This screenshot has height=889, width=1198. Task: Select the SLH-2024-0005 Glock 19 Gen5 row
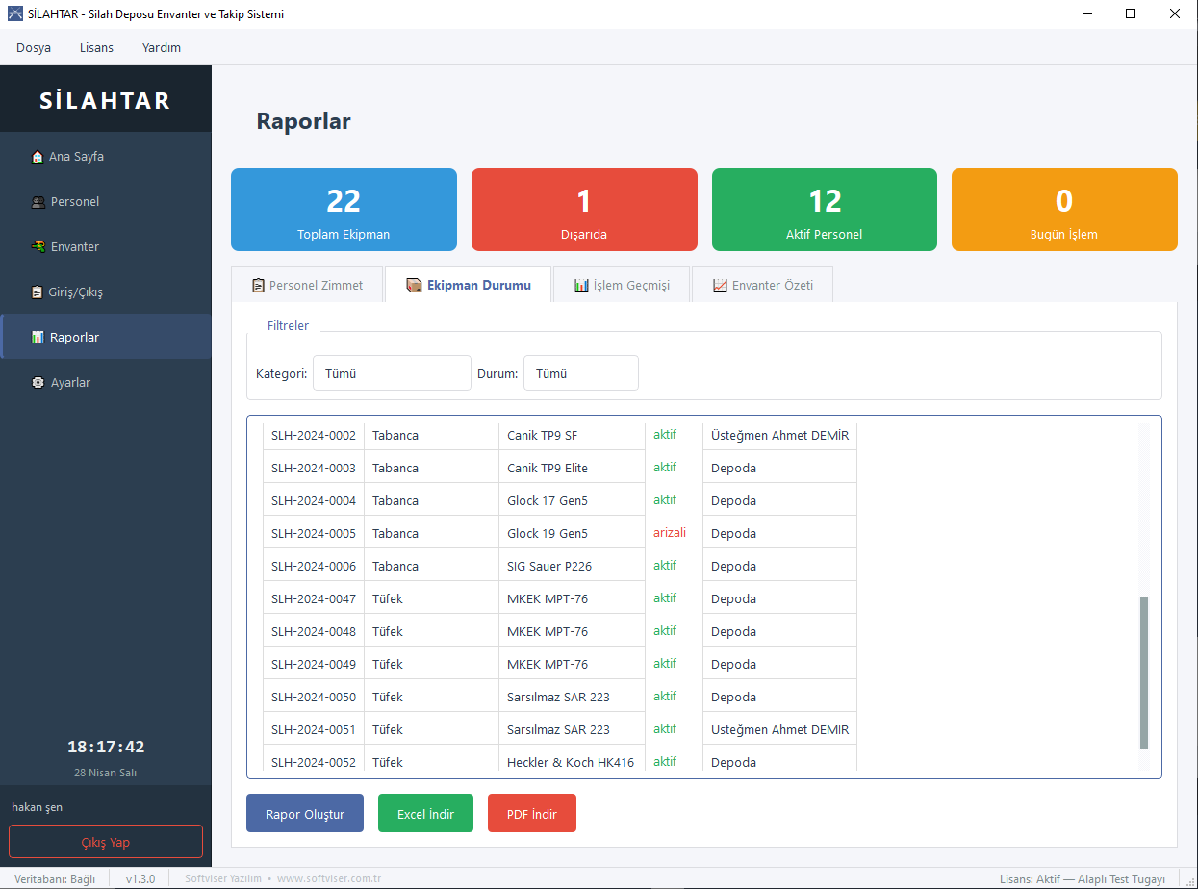click(x=560, y=533)
